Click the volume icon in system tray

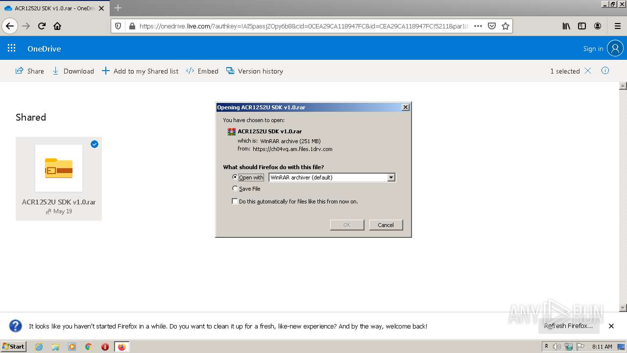(557, 347)
